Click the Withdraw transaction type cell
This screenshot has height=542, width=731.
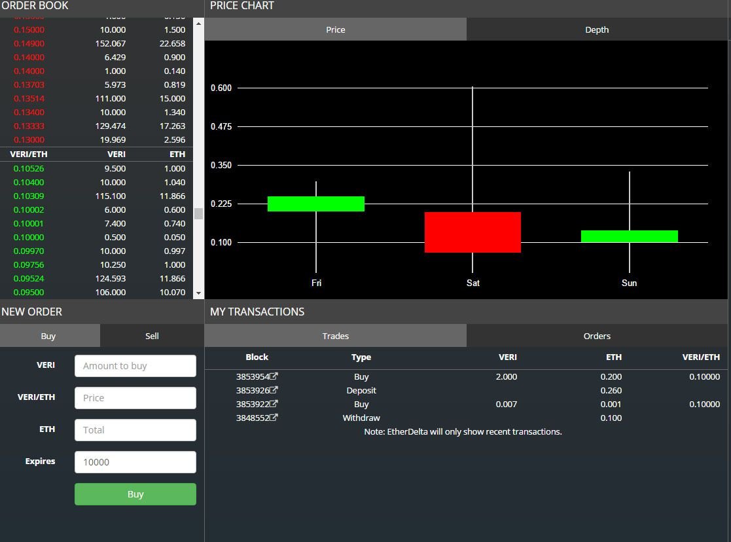(x=361, y=418)
